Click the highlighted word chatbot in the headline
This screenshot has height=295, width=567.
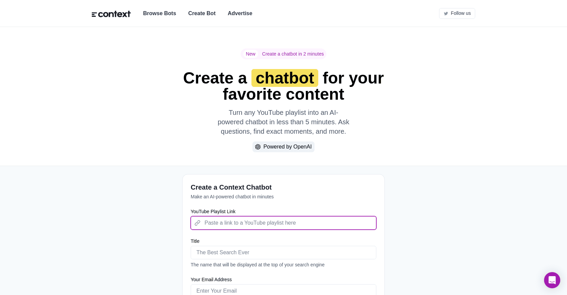coord(285,78)
